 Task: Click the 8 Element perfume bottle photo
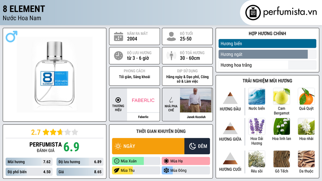pos(55,75)
